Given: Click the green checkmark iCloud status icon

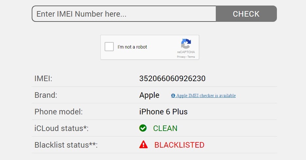Looking at the screenshot, I should tap(143, 128).
